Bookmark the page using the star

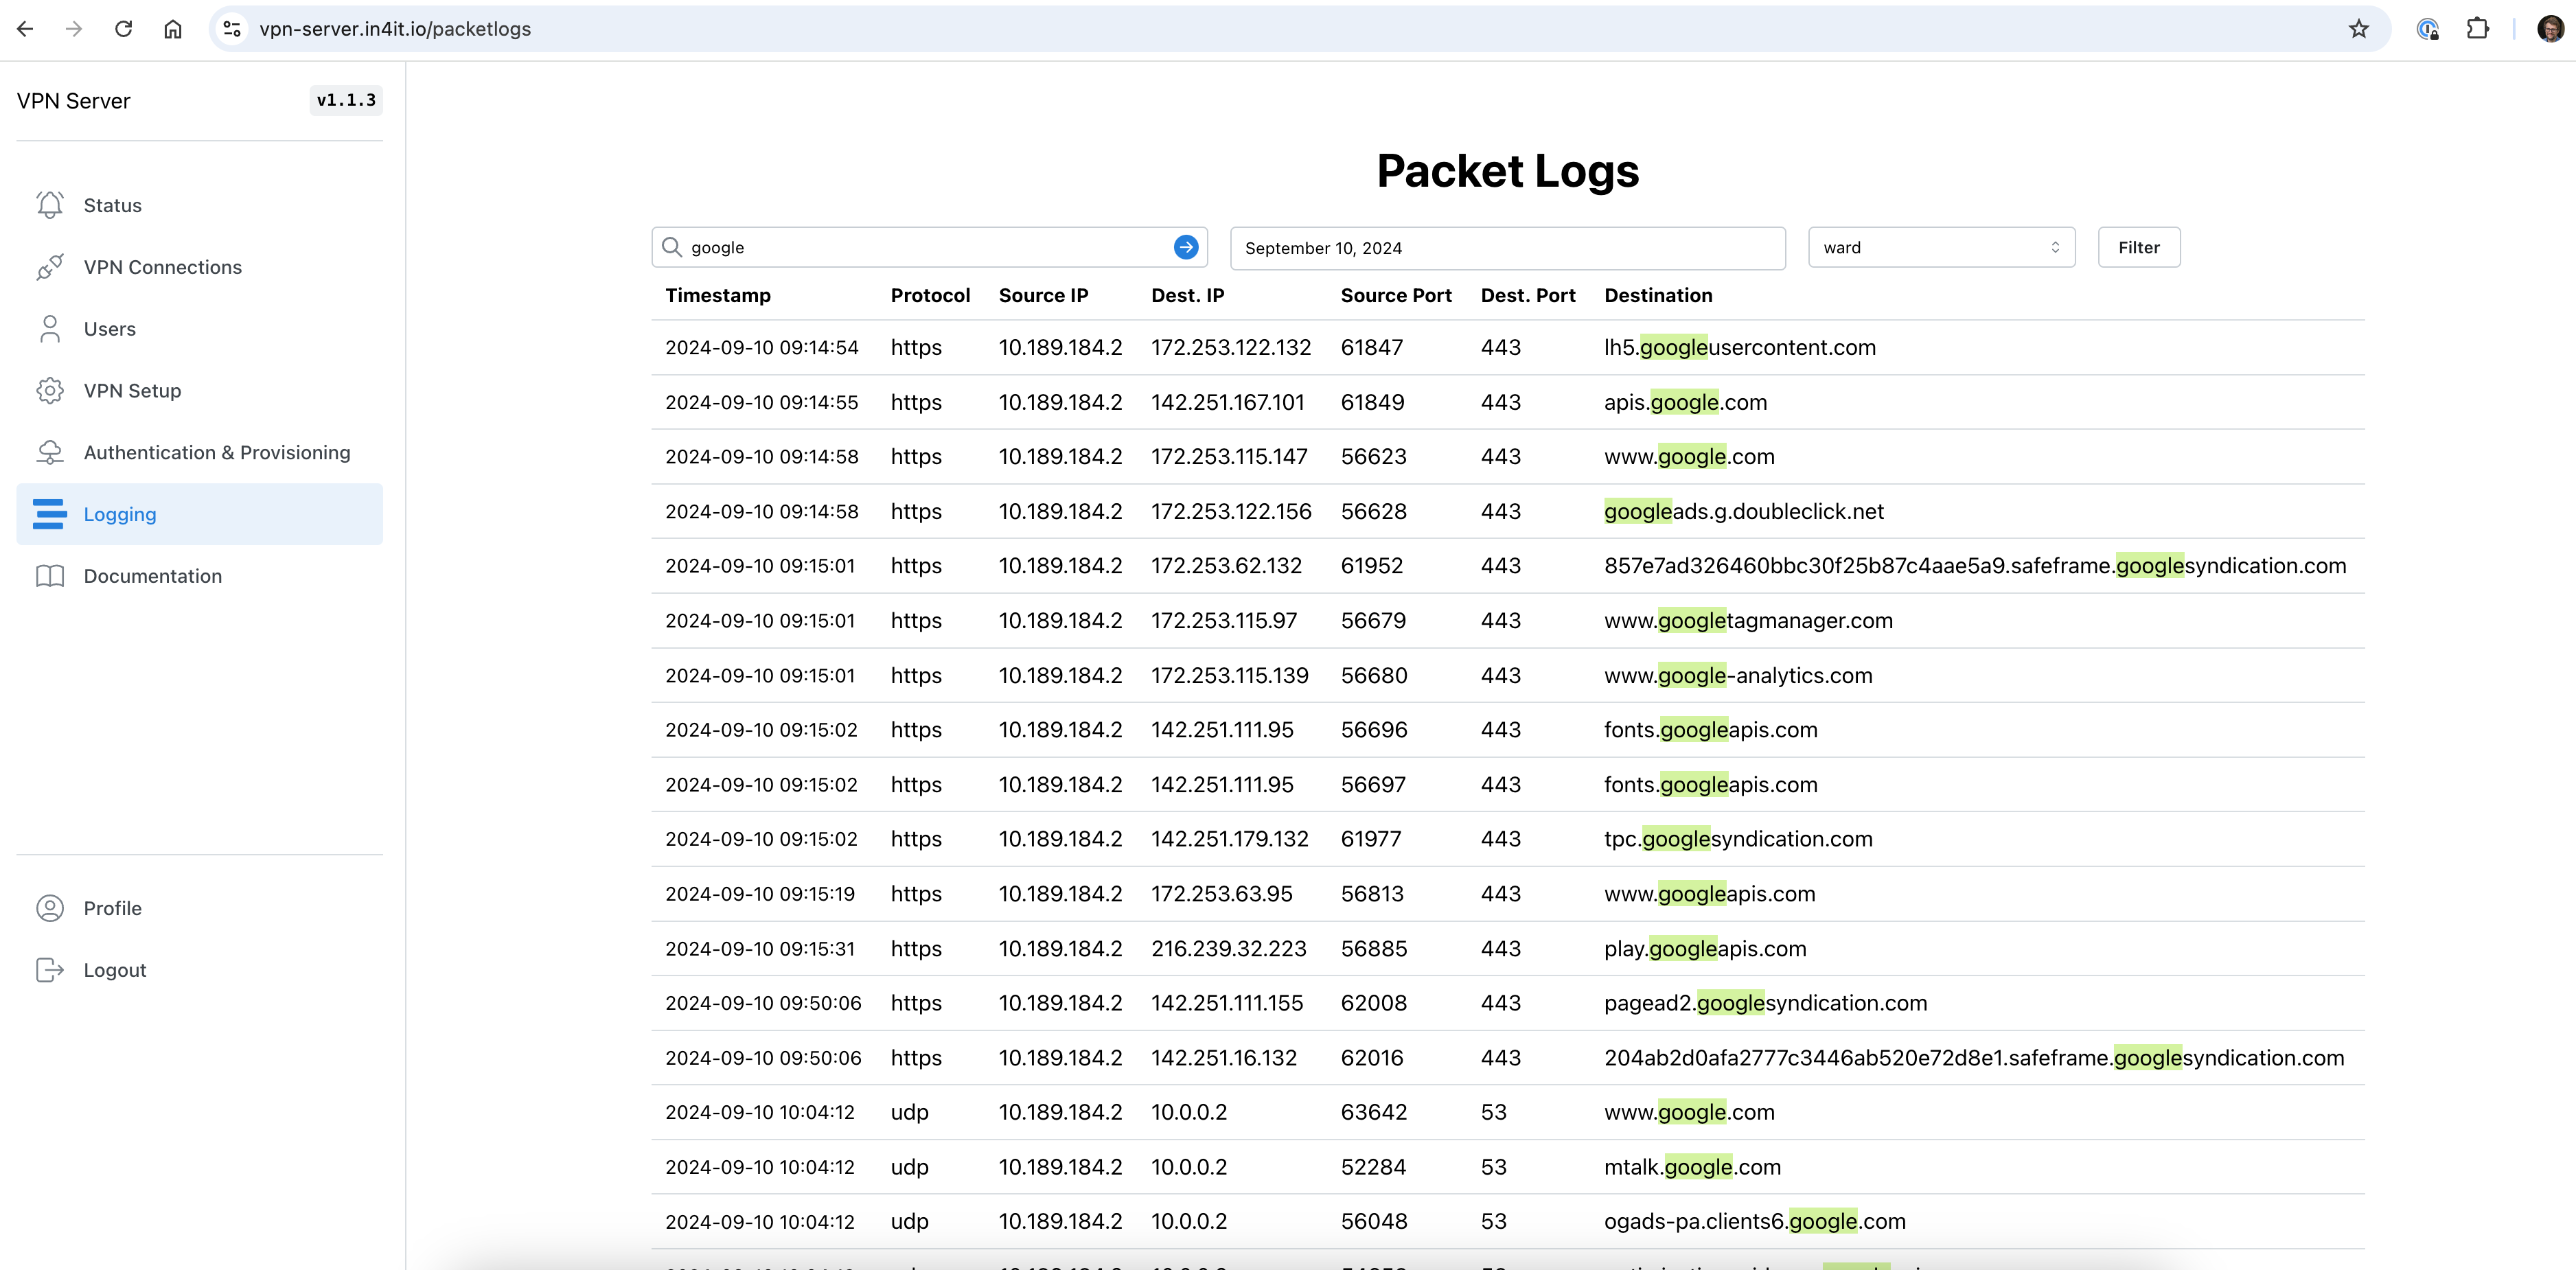tap(2359, 28)
